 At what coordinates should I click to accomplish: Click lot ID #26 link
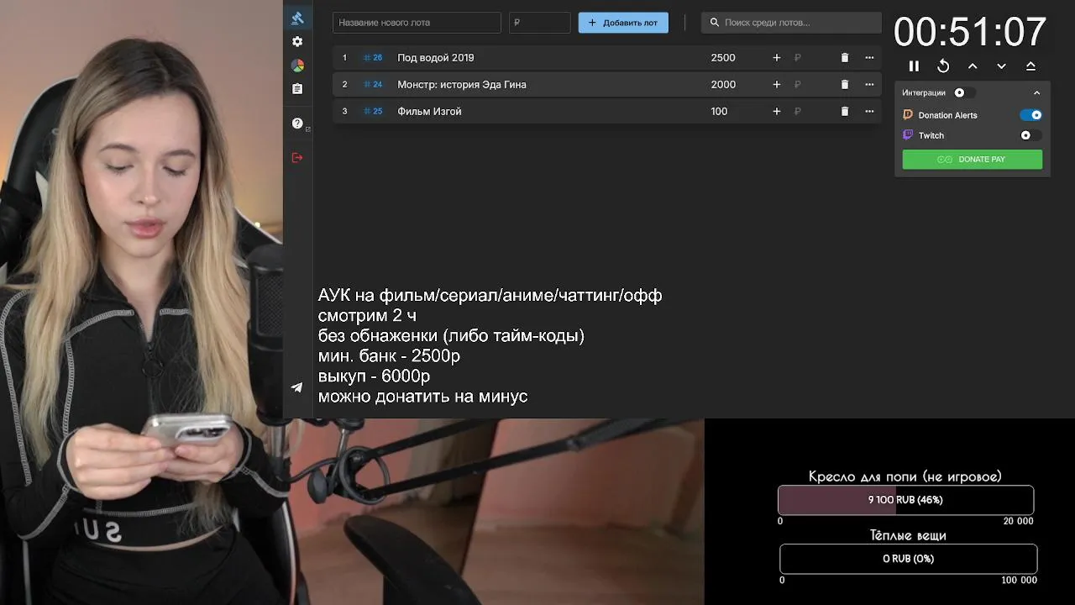point(373,58)
